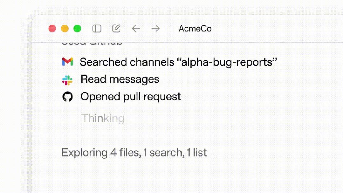Viewport: 343px width, 193px height.
Task: Go forward with the right arrow
Action: point(155,29)
